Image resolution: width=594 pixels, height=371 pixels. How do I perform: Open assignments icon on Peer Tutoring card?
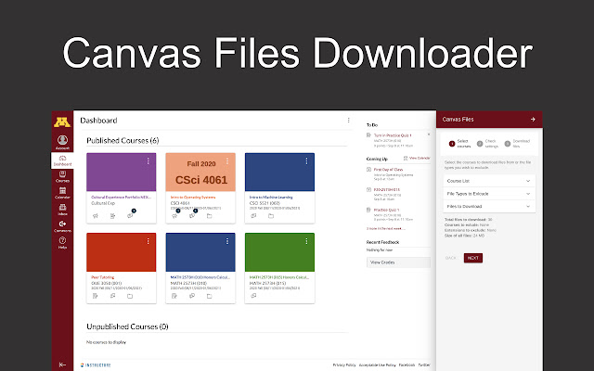[x=95, y=296]
